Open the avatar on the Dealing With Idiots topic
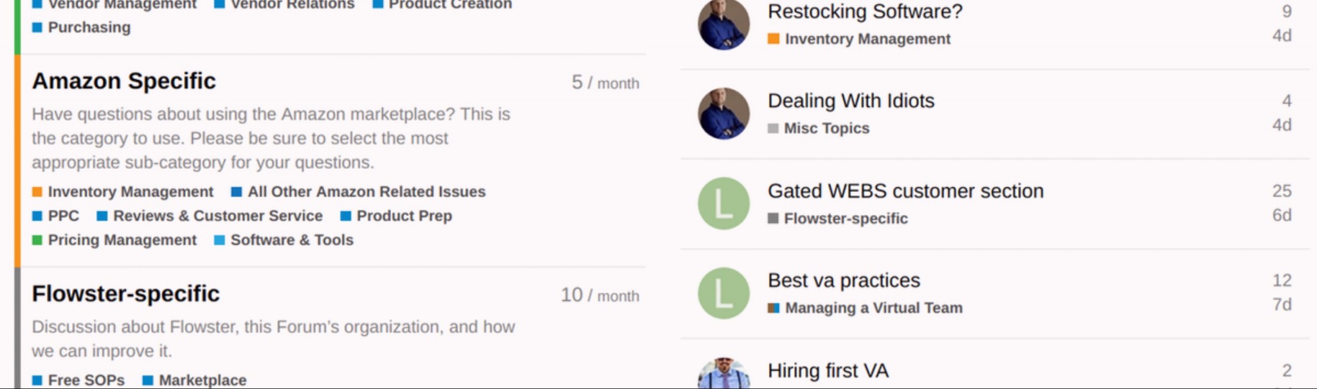Viewport: 1317px width, 389px height. click(x=722, y=112)
